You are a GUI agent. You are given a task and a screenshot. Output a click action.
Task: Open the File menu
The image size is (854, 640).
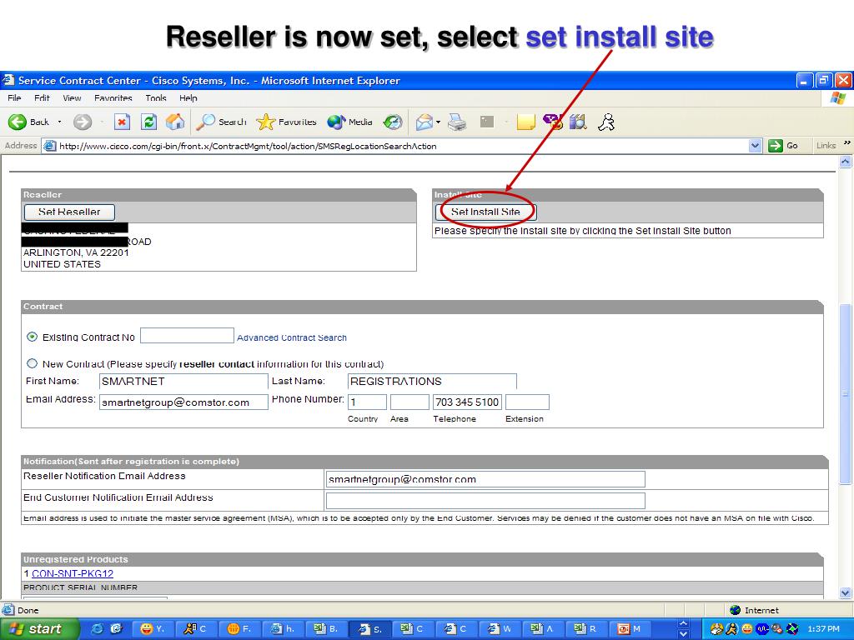coord(15,98)
